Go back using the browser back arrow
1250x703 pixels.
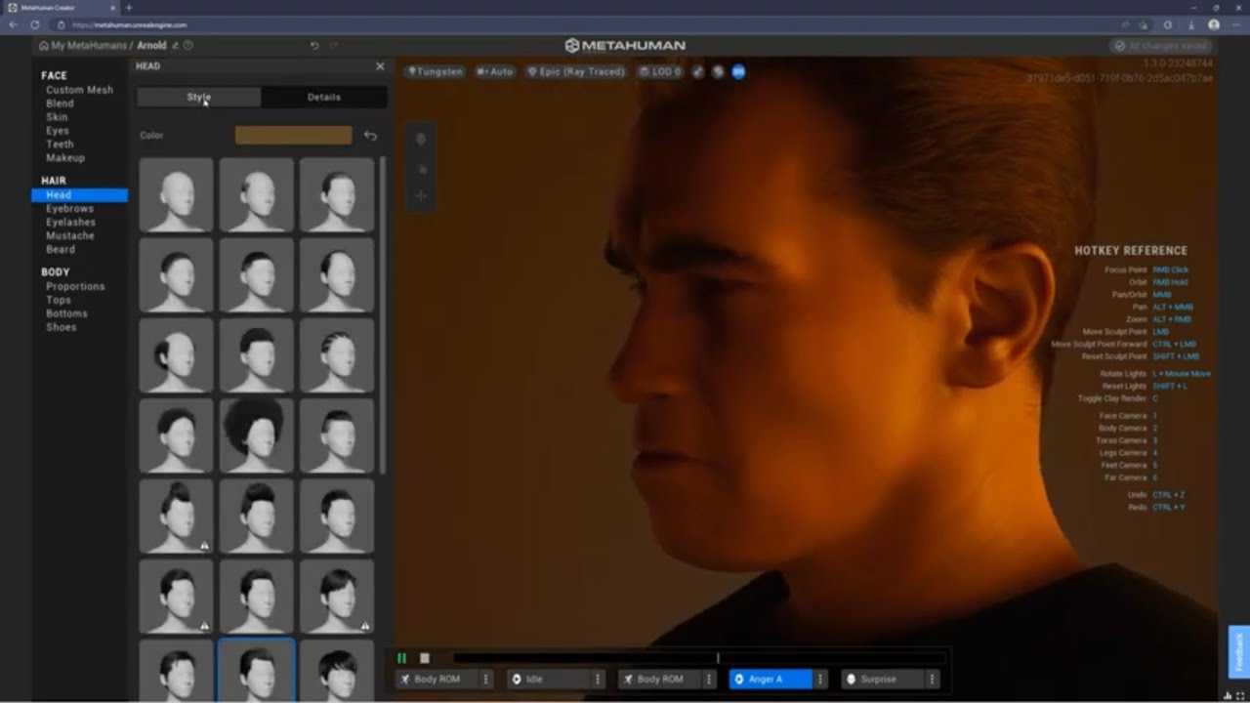click(13, 24)
